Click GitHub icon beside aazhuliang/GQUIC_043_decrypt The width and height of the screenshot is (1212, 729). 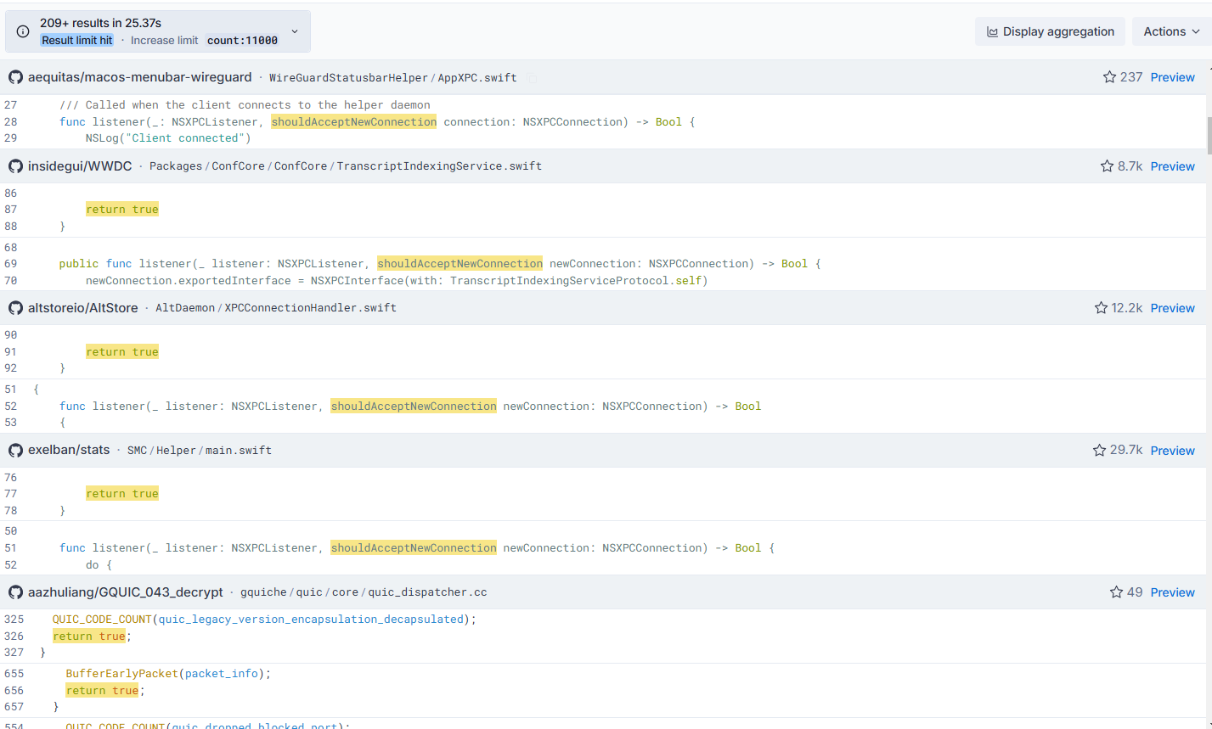point(15,592)
